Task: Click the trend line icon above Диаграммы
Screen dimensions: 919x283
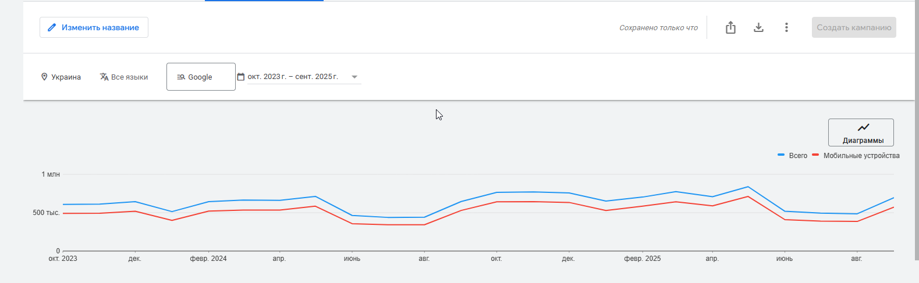Action: (863, 127)
